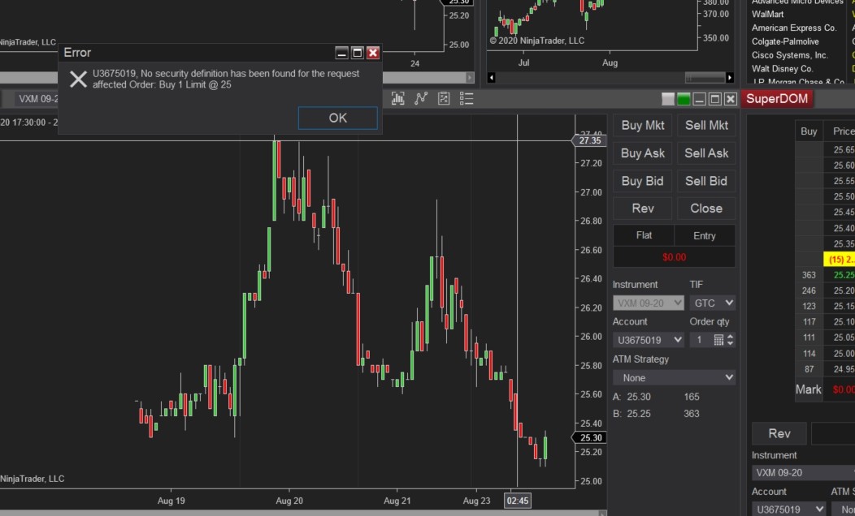855x516 pixels.
Task: Open the Properties list icon
Action: (467, 98)
